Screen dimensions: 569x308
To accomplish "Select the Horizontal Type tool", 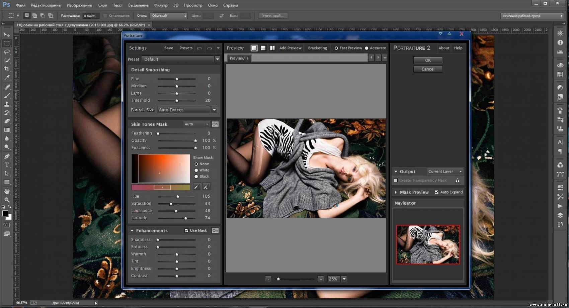I will (x=7, y=165).
